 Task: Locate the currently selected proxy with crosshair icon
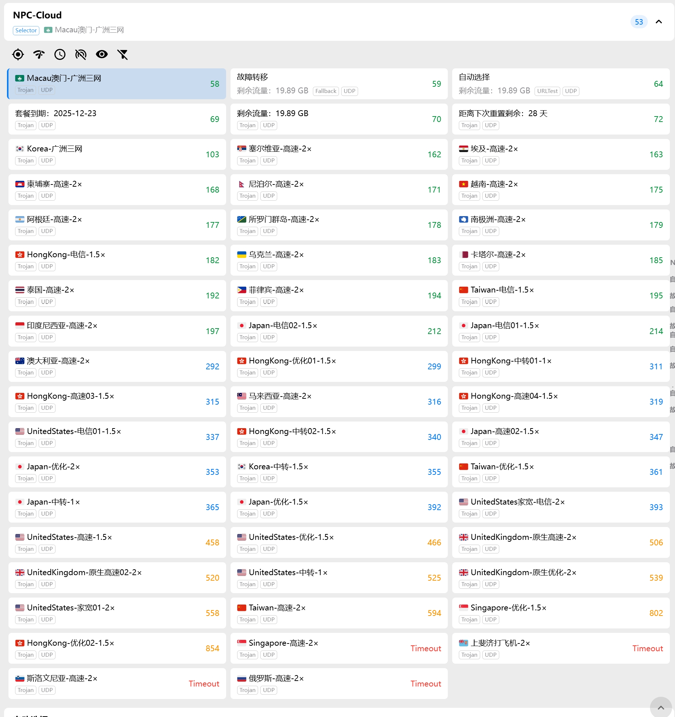point(18,54)
